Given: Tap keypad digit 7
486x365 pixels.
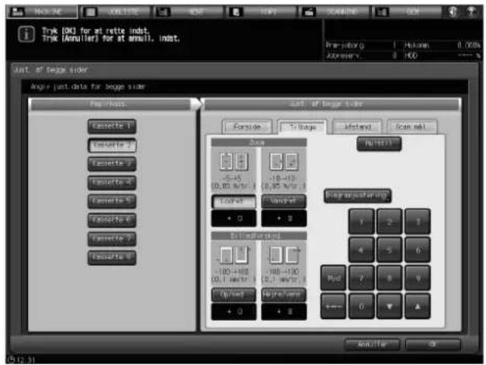Looking at the screenshot, I should point(362,278).
